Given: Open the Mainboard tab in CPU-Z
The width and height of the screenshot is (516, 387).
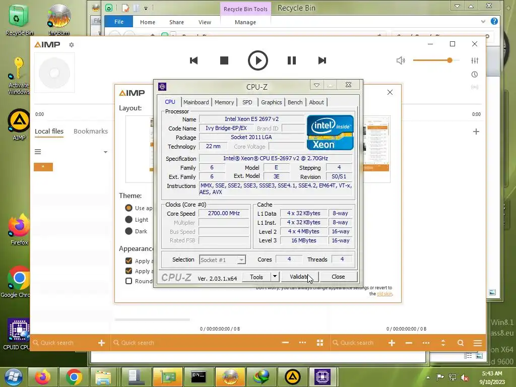Looking at the screenshot, I should tap(196, 102).
